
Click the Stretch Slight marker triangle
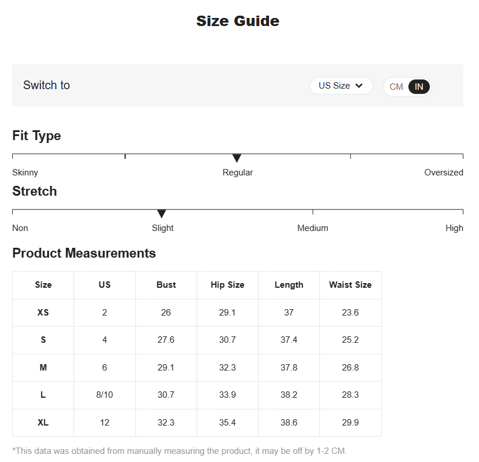pos(161,214)
